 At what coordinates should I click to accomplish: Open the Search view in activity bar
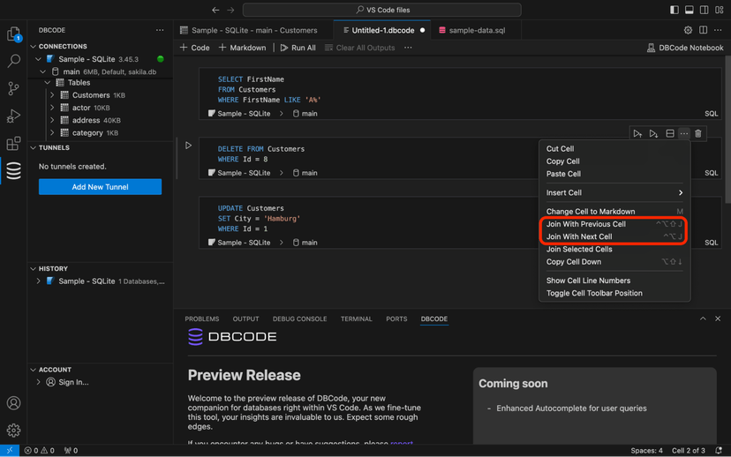tap(13, 61)
